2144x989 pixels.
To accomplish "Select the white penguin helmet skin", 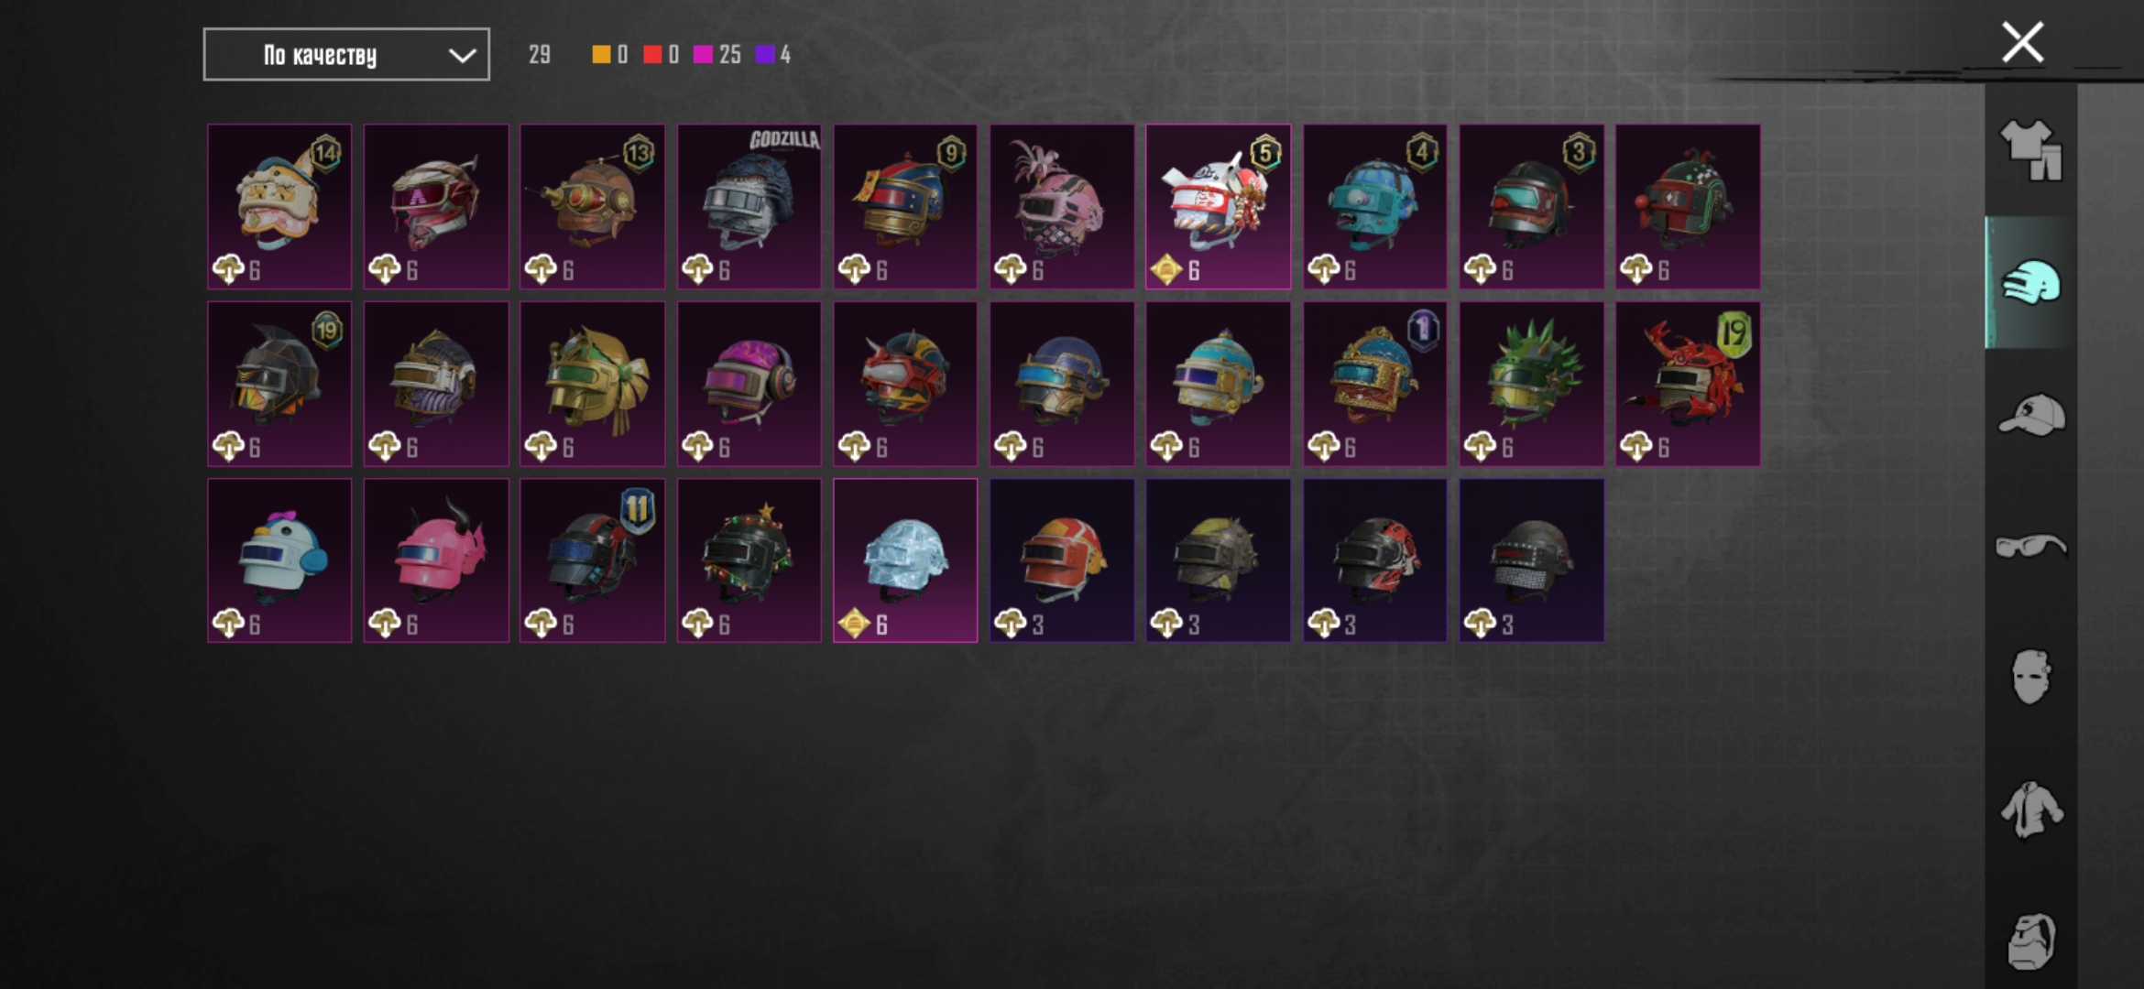I will coord(279,560).
